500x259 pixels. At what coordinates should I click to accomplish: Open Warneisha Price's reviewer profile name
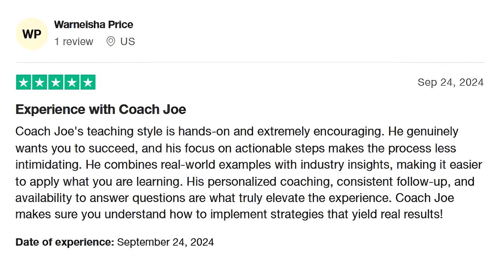(93, 25)
